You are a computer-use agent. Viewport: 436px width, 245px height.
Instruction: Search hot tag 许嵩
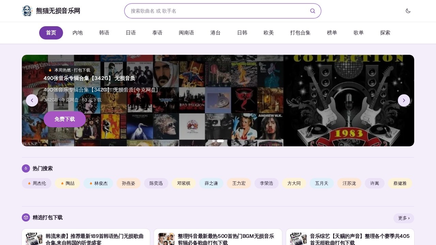375,183
